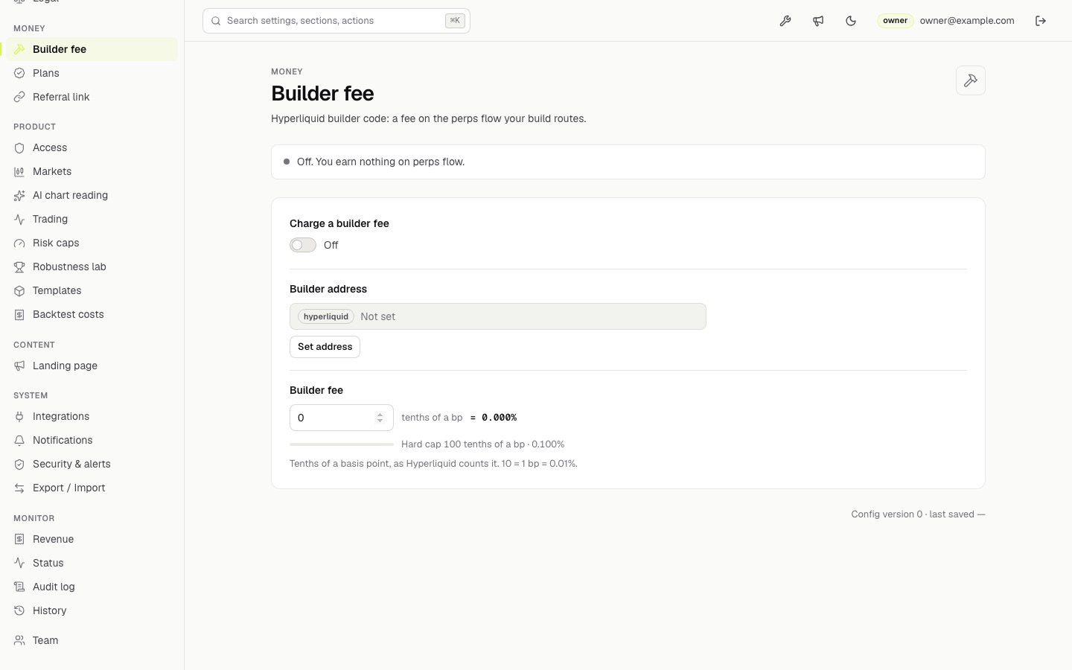
Task: Toggle dark mode with the moon icon
Action: pyautogui.click(x=851, y=21)
